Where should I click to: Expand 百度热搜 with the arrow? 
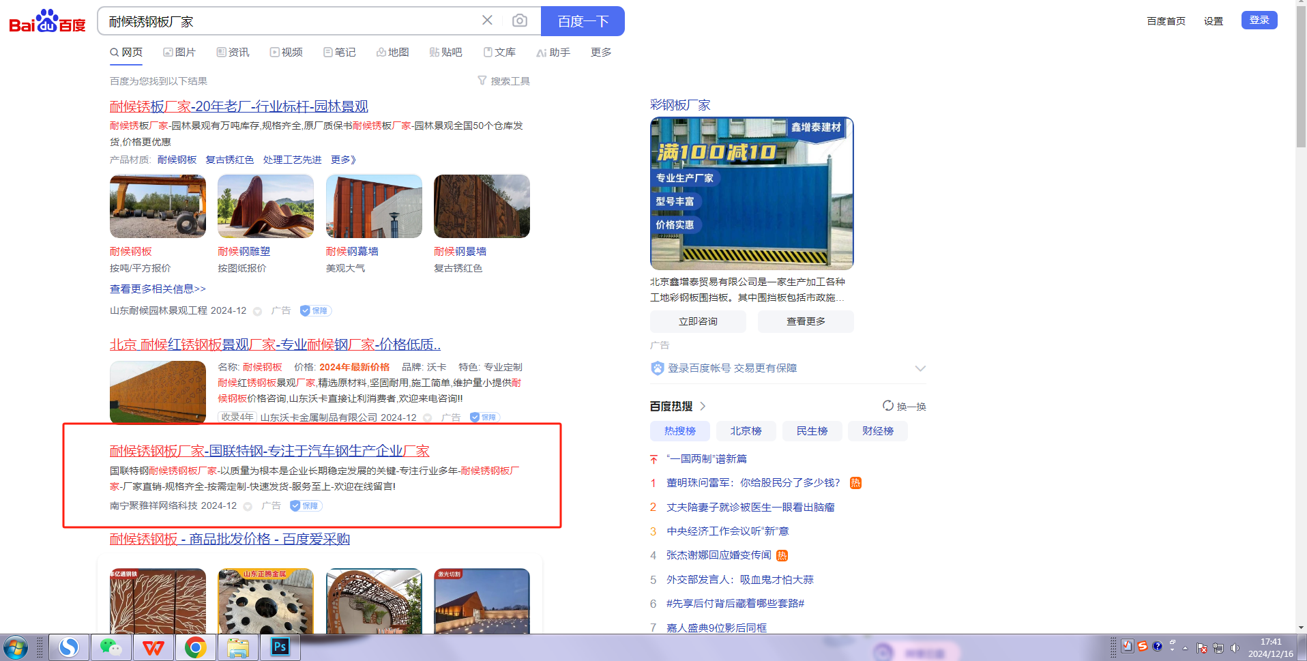click(x=703, y=406)
